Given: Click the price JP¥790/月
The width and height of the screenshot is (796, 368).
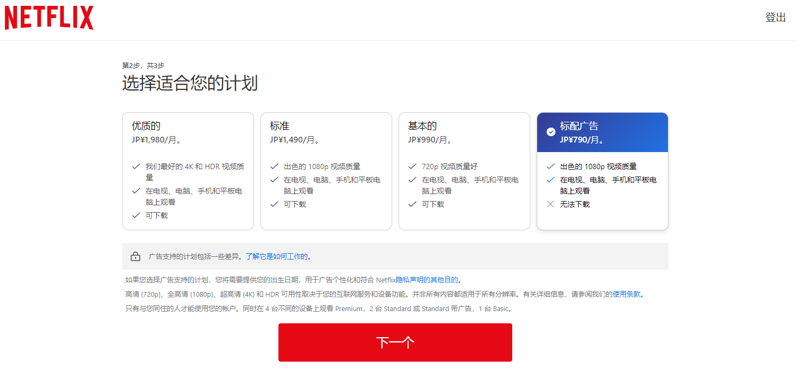Looking at the screenshot, I should 582,140.
